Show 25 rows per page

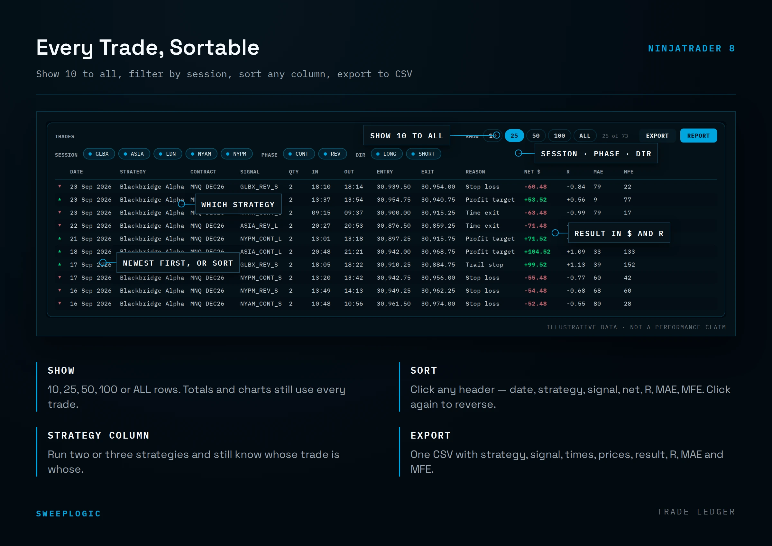point(514,135)
